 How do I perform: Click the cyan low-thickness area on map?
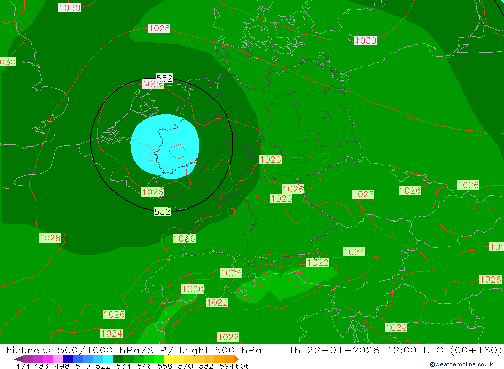pos(165,146)
